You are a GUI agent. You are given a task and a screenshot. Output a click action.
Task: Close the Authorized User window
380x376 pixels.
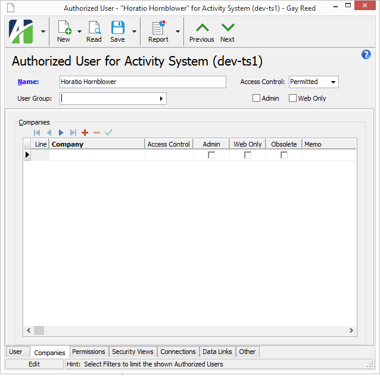365,5
